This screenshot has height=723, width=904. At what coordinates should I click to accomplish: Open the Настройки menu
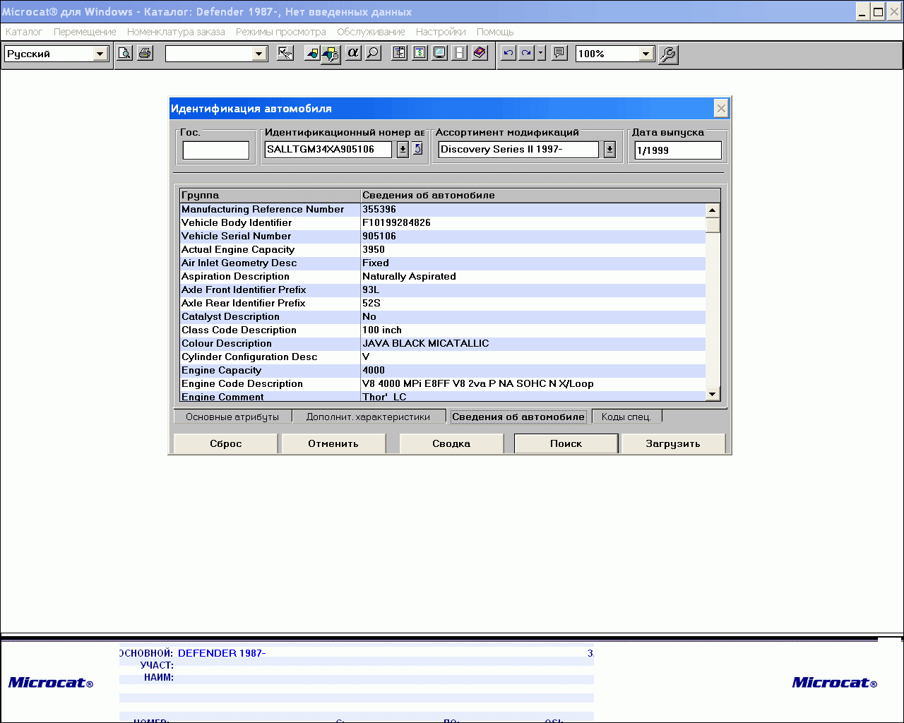[441, 32]
